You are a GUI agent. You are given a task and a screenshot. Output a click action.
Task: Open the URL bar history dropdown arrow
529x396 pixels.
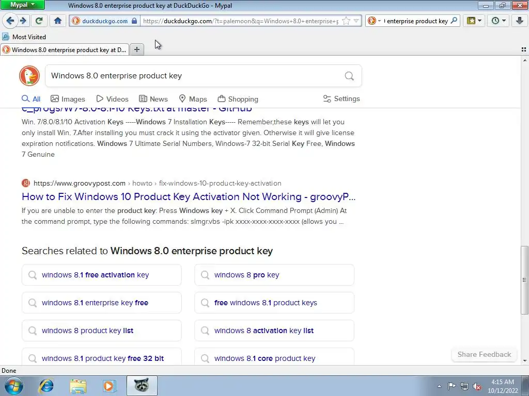(x=356, y=21)
